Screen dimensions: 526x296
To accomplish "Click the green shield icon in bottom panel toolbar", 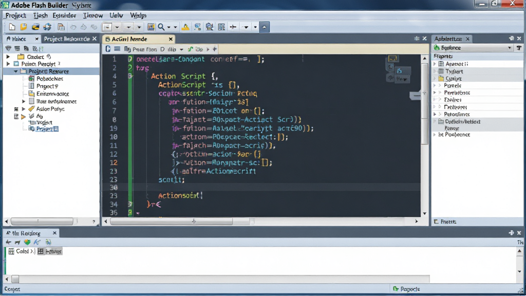I will [27, 242].
